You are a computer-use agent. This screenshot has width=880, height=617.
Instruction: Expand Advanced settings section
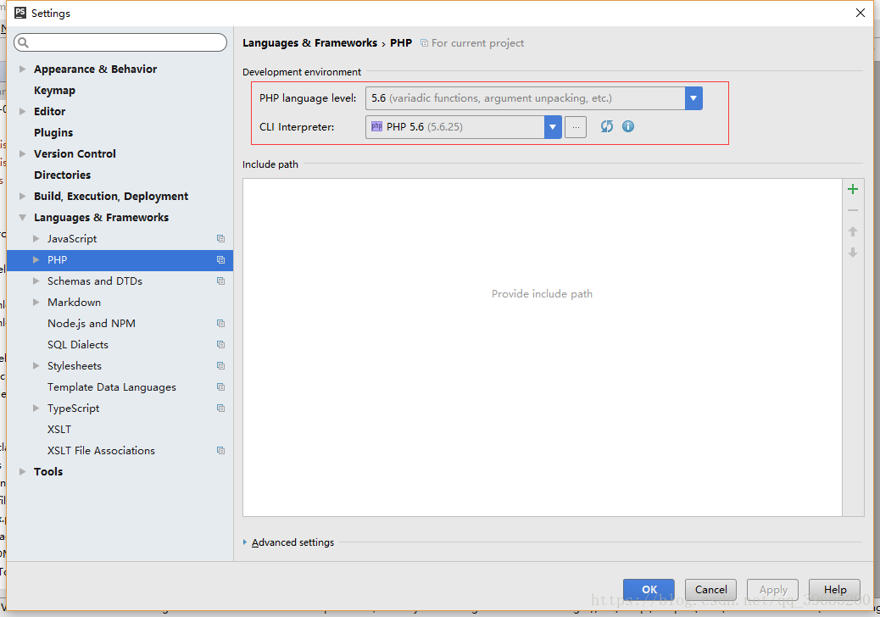coord(245,542)
